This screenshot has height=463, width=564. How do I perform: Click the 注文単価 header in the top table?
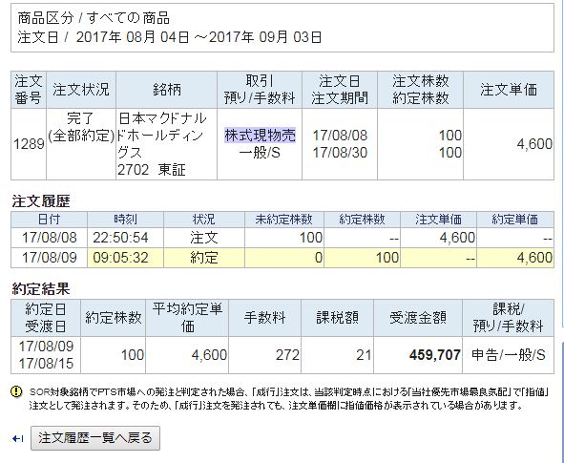tap(509, 90)
